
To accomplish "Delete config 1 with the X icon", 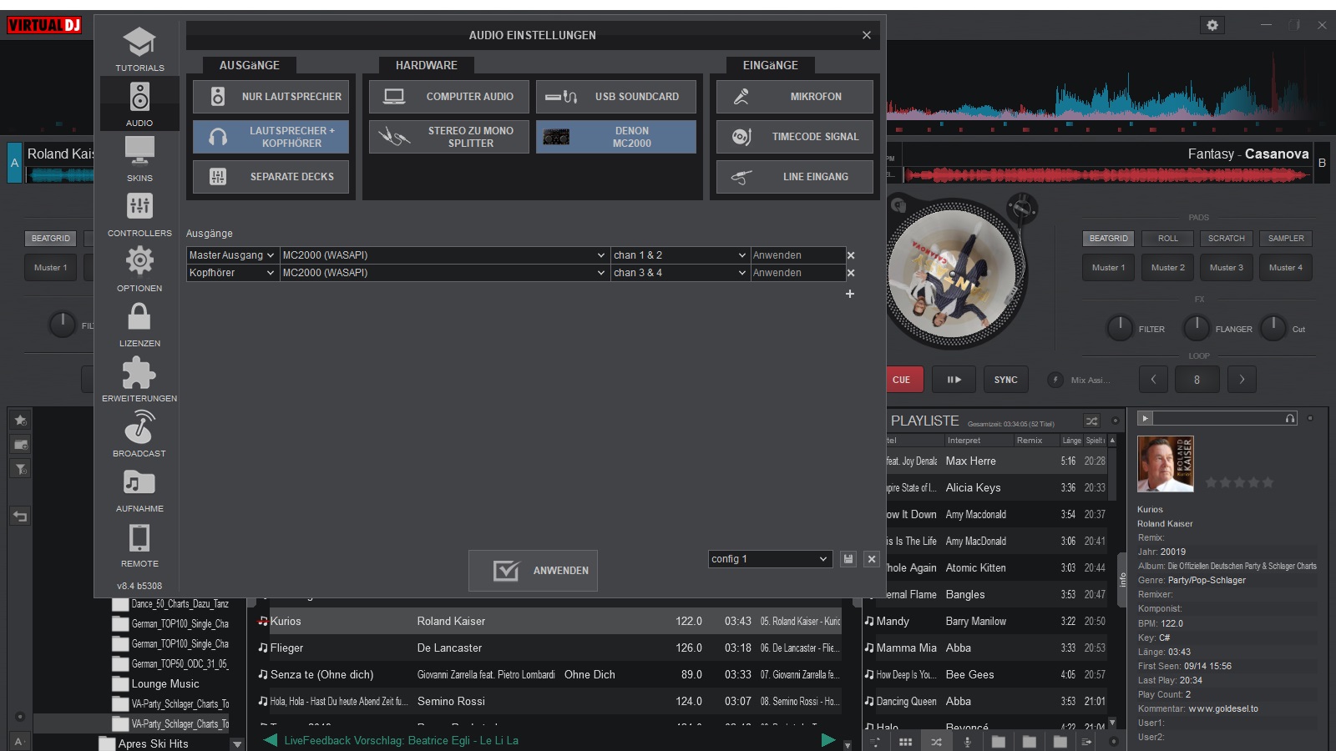I will 872,559.
